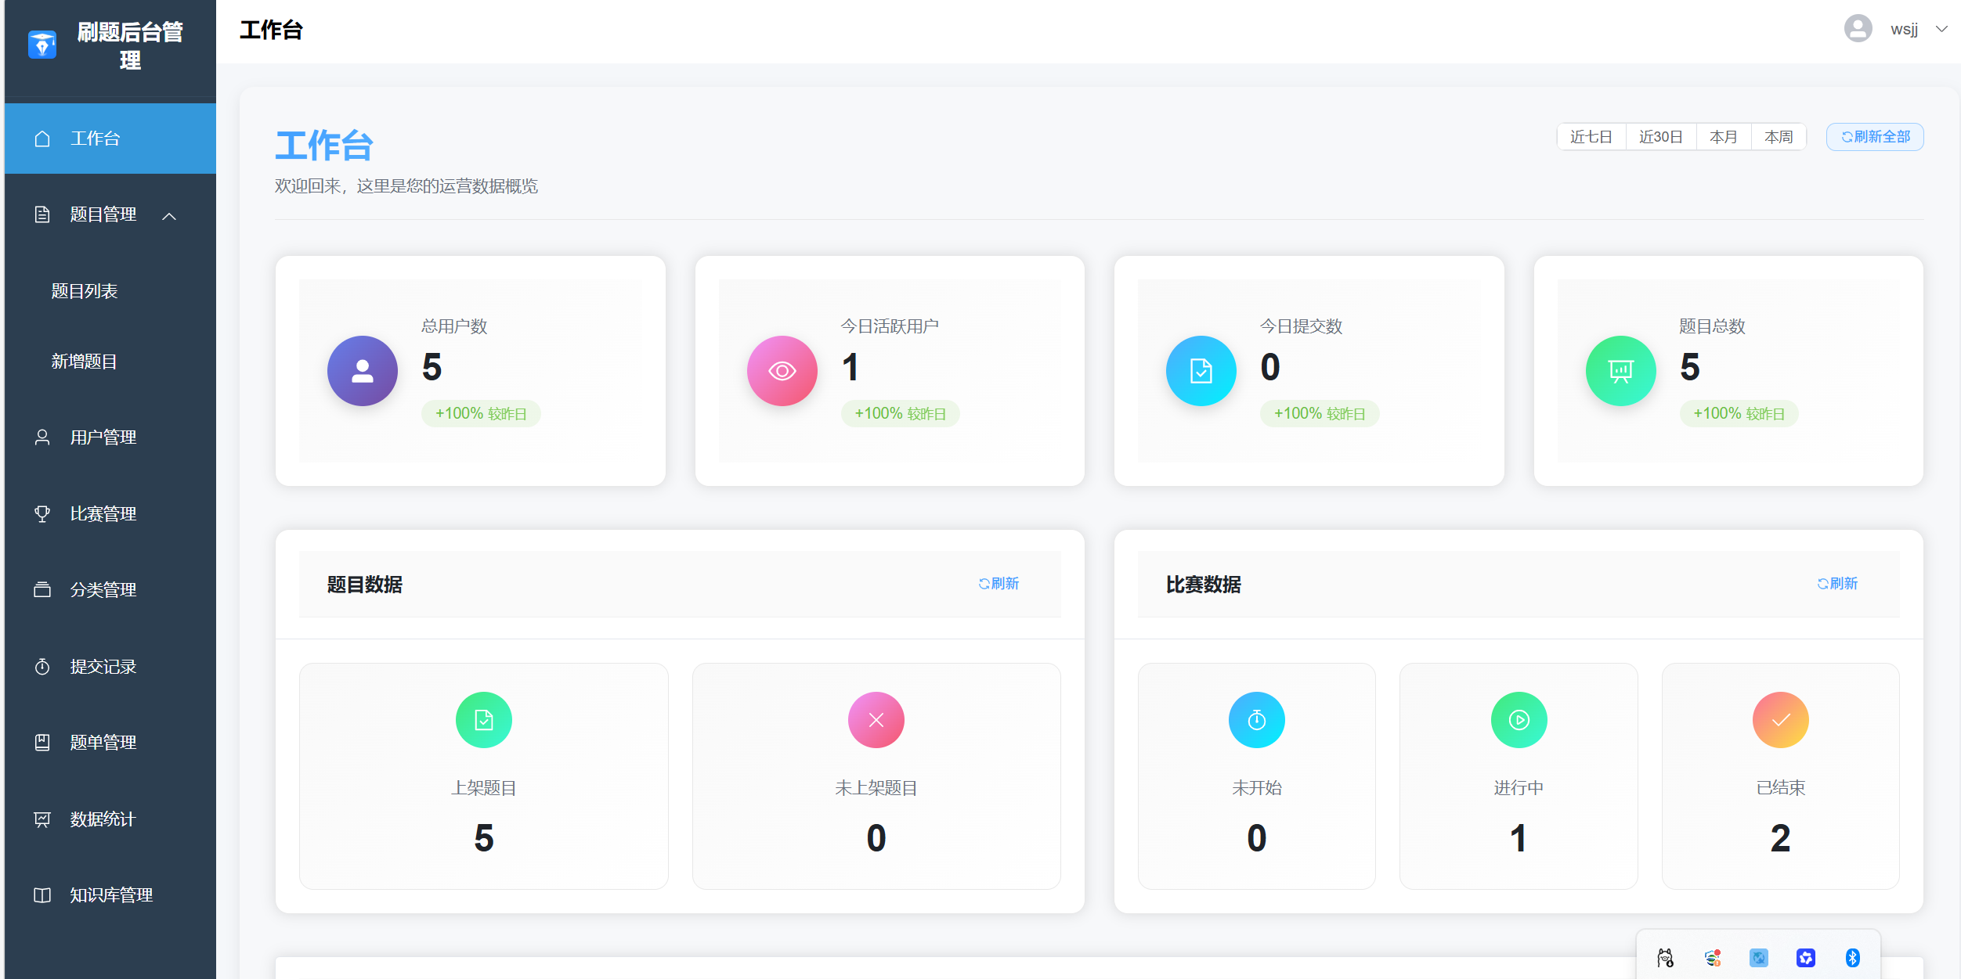Click the pink eye icon for 今日活跃用户
The width and height of the screenshot is (1961, 979).
[x=782, y=371]
